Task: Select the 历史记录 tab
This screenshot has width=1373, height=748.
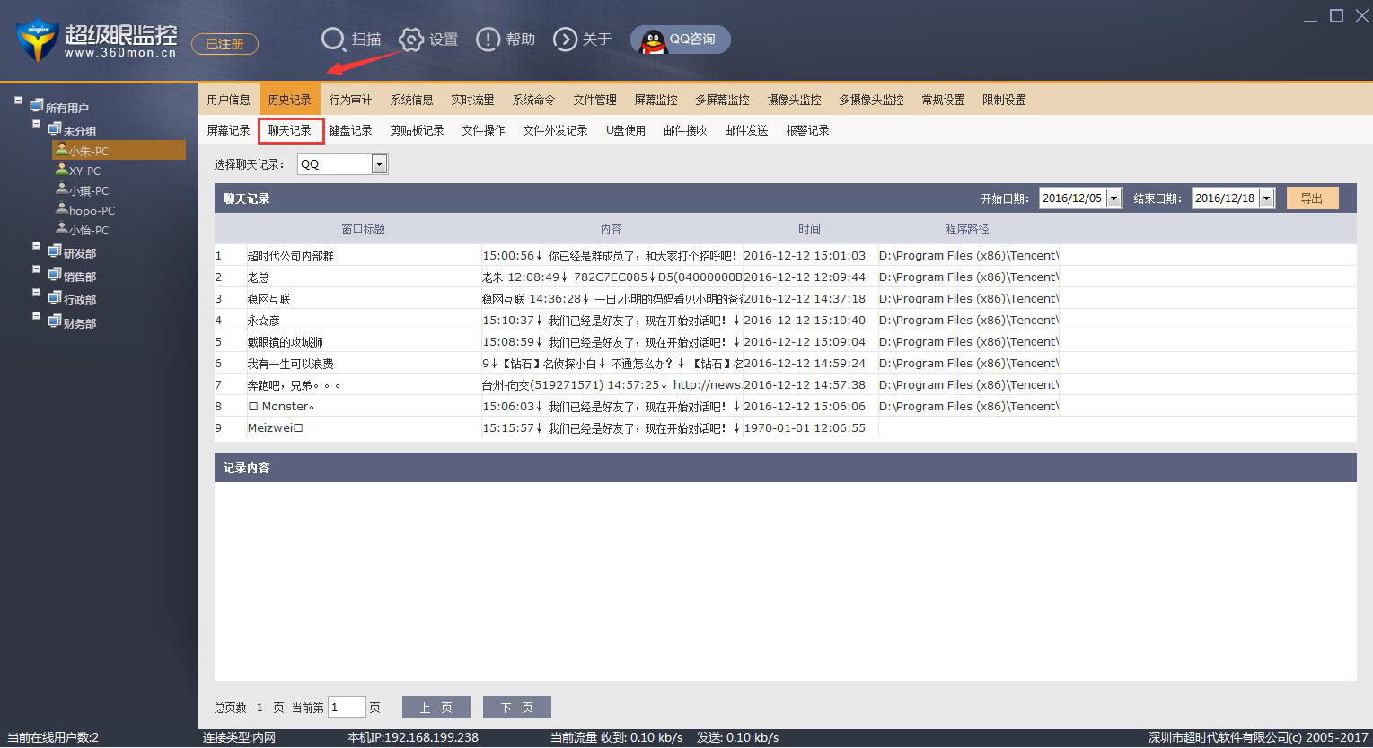Action: [x=289, y=100]
